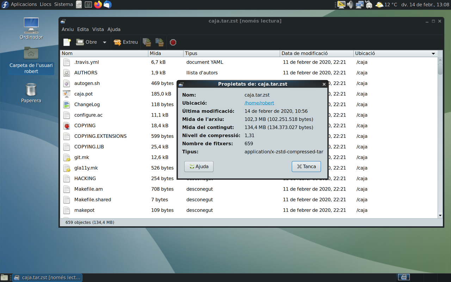Select the Ordinador desktop icon
This screenshot has width=451, height=282.
[31, 29]
